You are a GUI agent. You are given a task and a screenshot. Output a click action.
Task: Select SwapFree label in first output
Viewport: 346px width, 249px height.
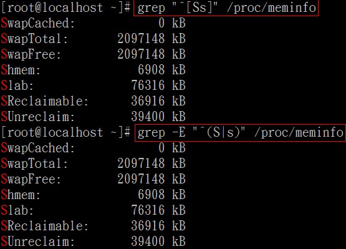(x=31, y=54)
